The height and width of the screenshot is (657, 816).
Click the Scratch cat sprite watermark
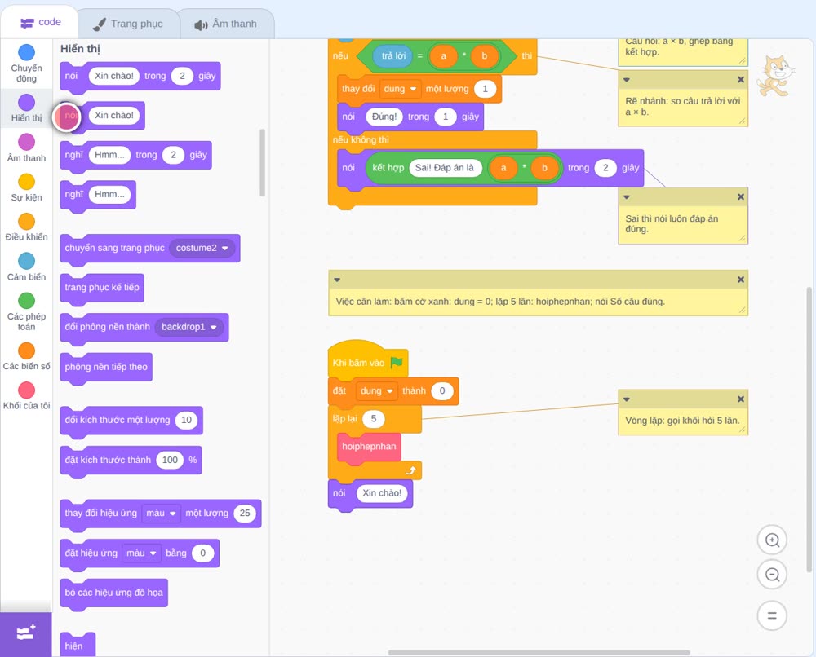776,76
